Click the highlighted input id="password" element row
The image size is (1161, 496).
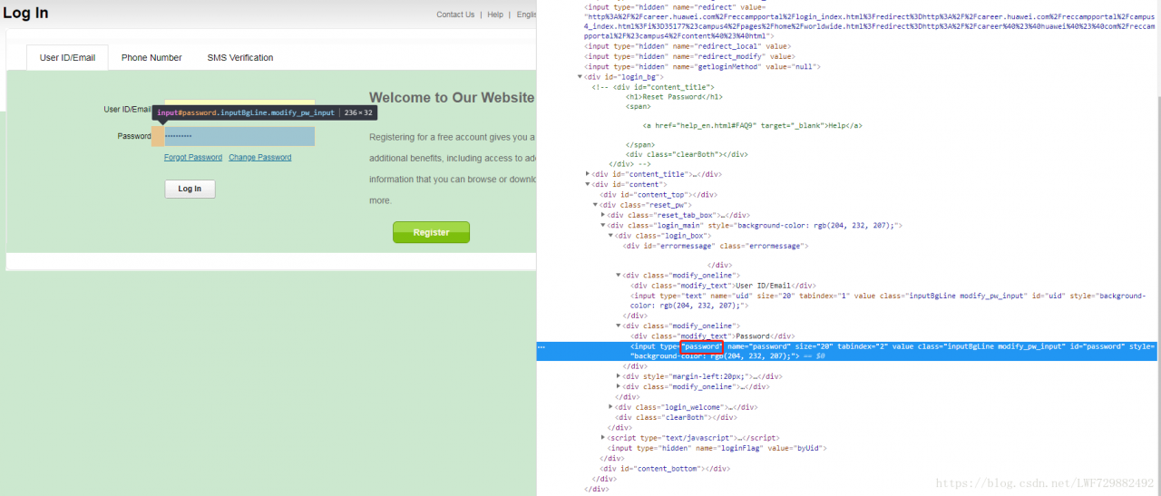coord(845,351)
